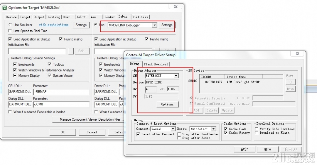Select Manual Configuration radio button
The width and height of the screenshot is (317, 165).
[191, 103]
